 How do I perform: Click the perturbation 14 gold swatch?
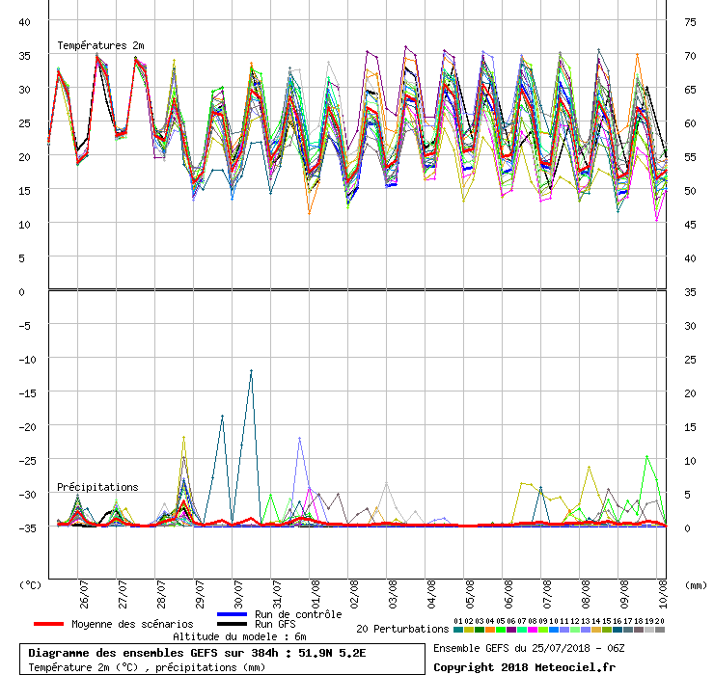(596, 630)
